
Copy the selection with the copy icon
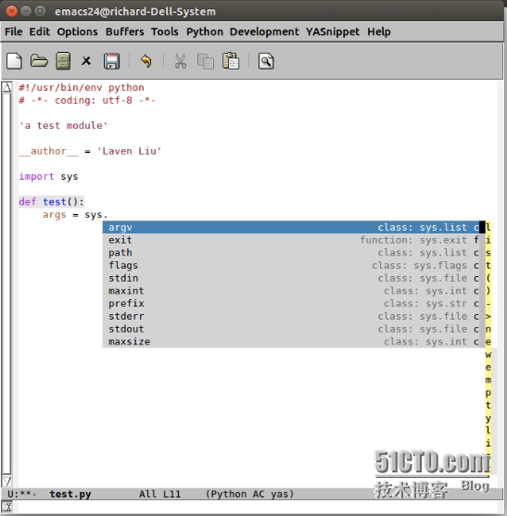[206, 61]
